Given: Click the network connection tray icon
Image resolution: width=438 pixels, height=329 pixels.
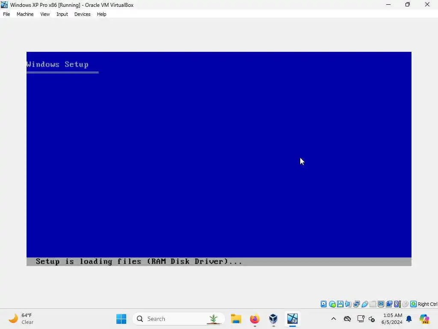Looking at the screenshot, I should point(361,319).
